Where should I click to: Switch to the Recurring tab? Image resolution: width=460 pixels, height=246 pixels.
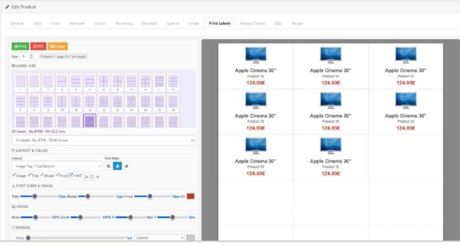(124, 23)
